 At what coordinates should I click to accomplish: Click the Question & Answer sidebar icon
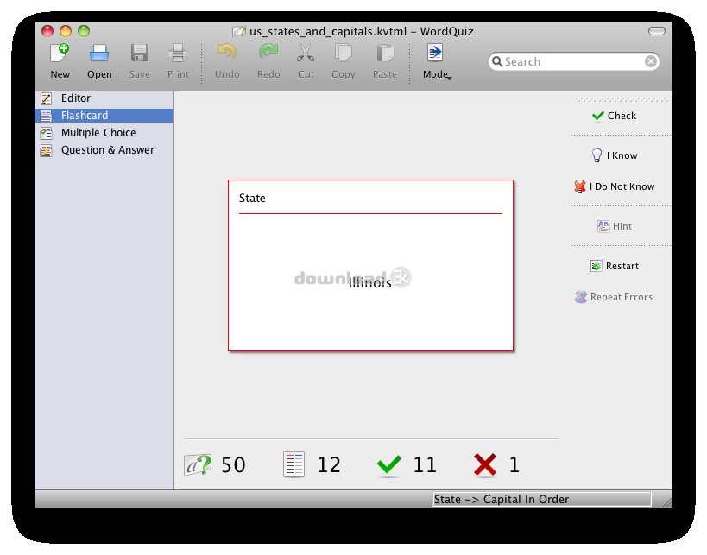coord(46,150)
